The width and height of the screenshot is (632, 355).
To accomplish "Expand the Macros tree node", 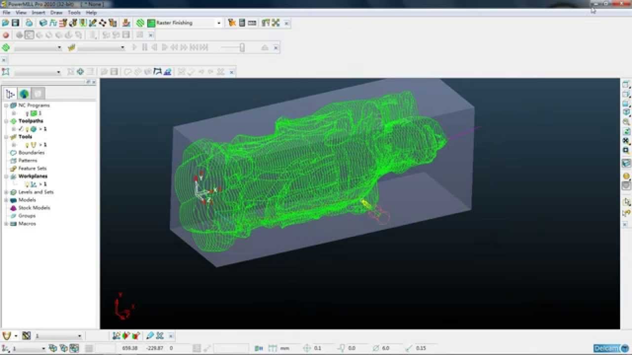I will point(6,224).
